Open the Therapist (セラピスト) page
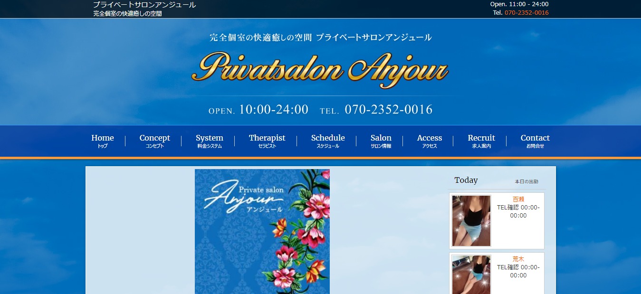Image resolution: width=641 pixels, height=294 pixels. (267, 141)
